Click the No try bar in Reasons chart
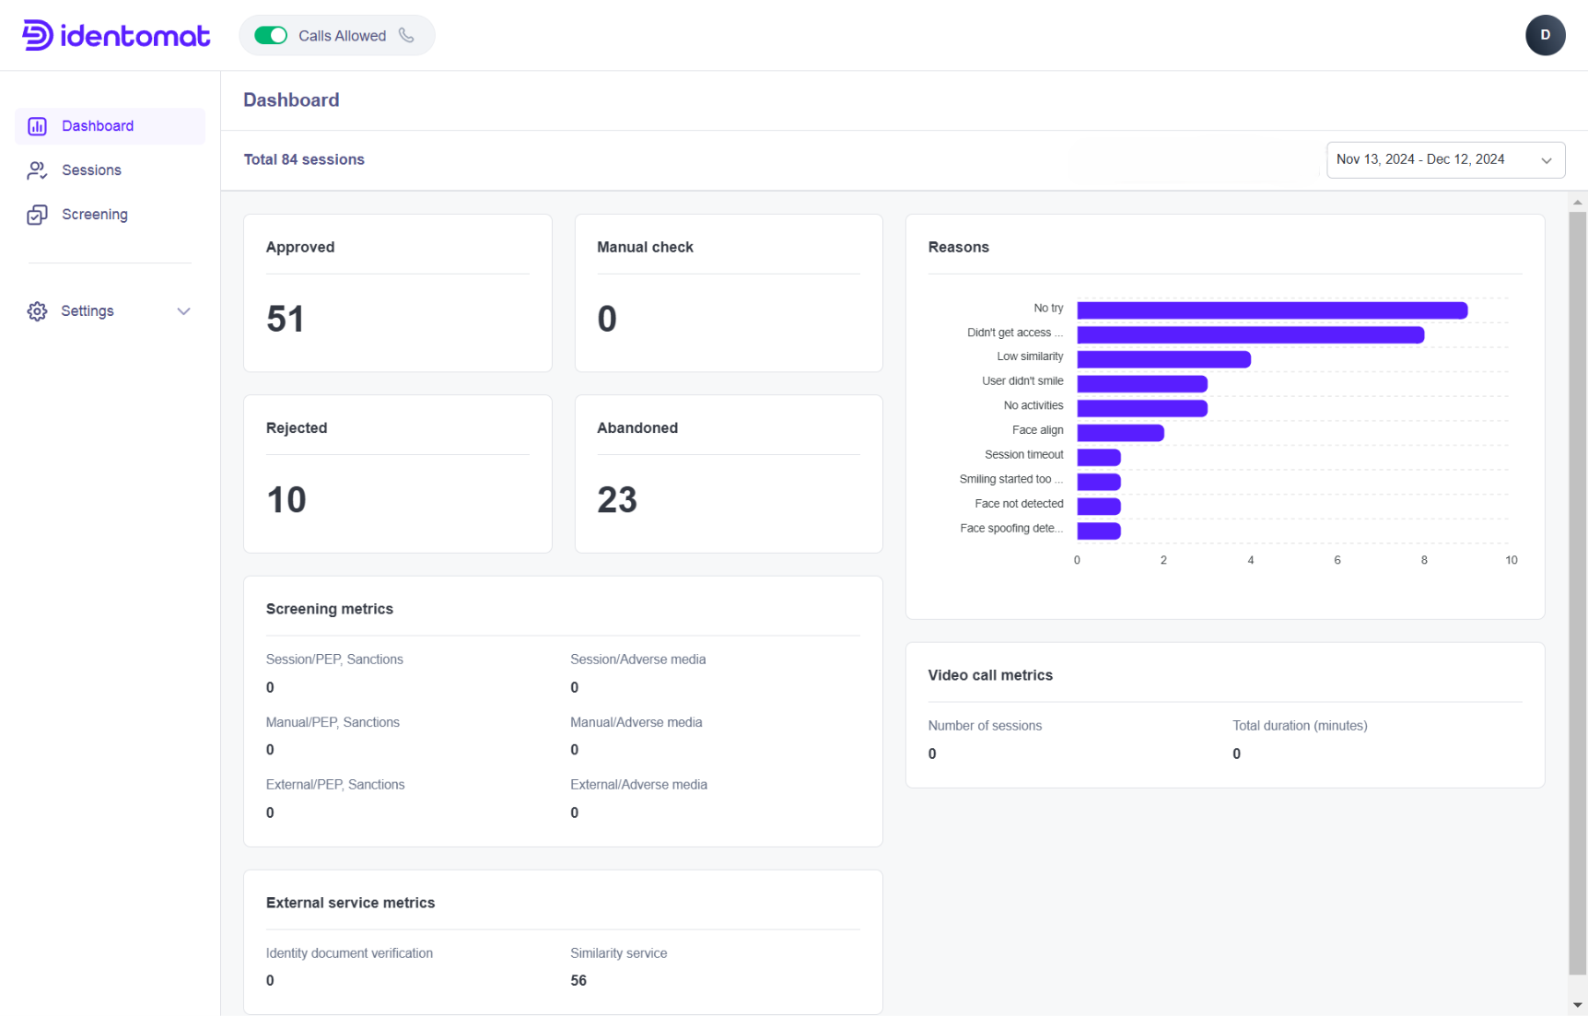The height and width of the screenshot is (1016, 1588). [1272, 310]
